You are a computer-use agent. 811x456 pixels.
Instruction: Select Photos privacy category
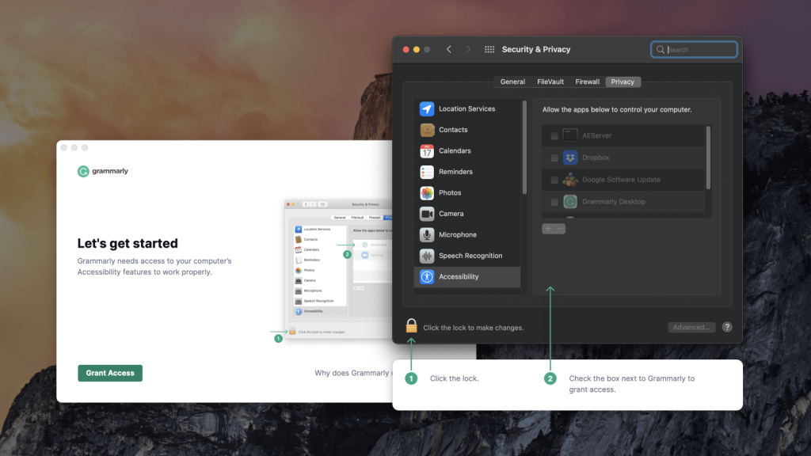click(x=450, y=193)
